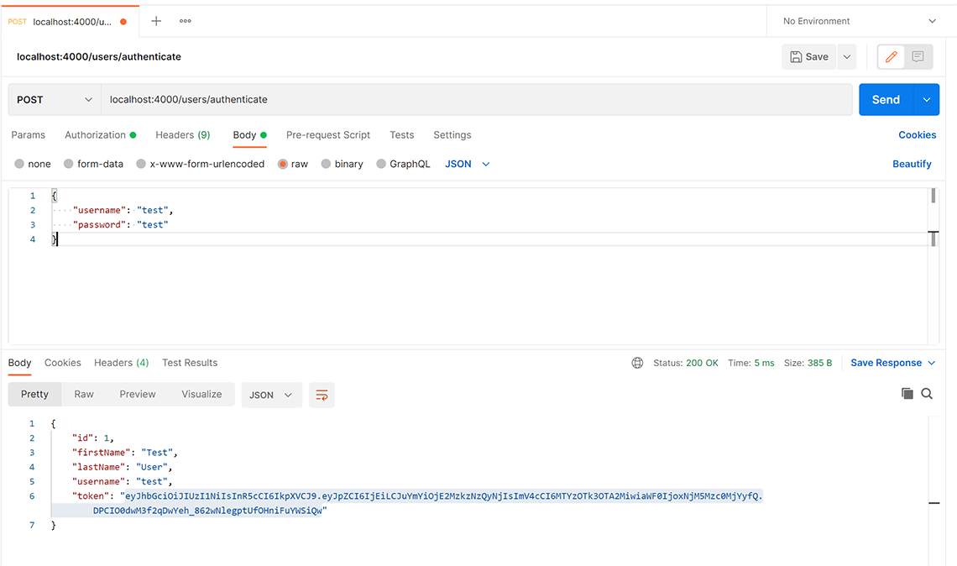957x566 pixels.
Task: Open the comments icon beside the pencil
Action: pyautogui.click(x=918, y=56)
